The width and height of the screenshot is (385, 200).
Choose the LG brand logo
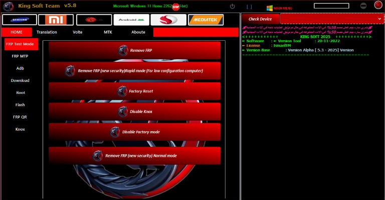click(94, 20)
